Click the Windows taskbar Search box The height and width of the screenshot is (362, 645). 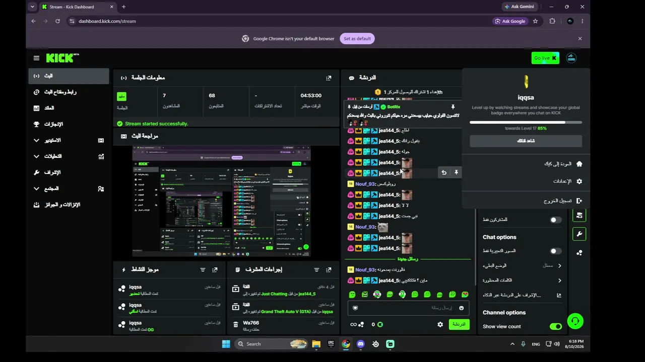point(271,344)
